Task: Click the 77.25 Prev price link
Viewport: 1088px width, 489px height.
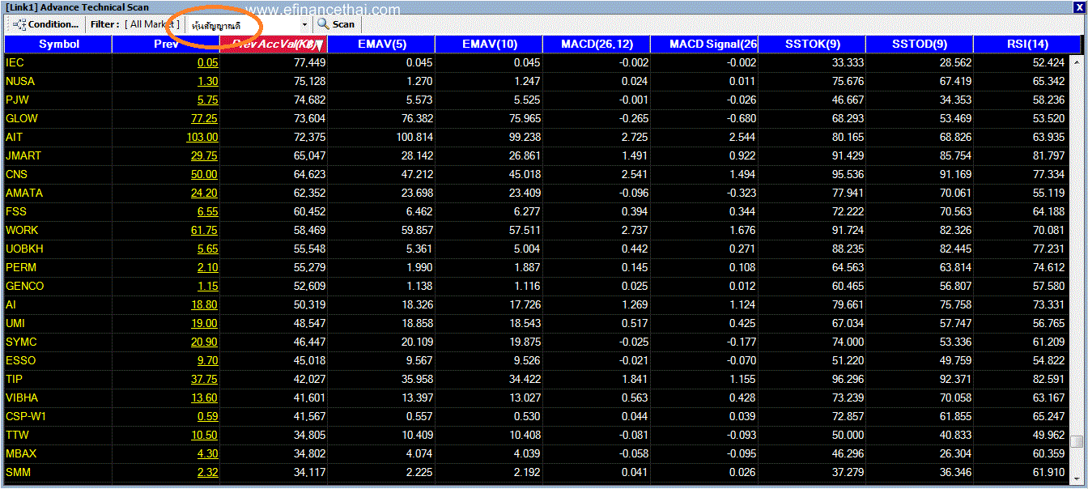Action: [x=204, y=118]
